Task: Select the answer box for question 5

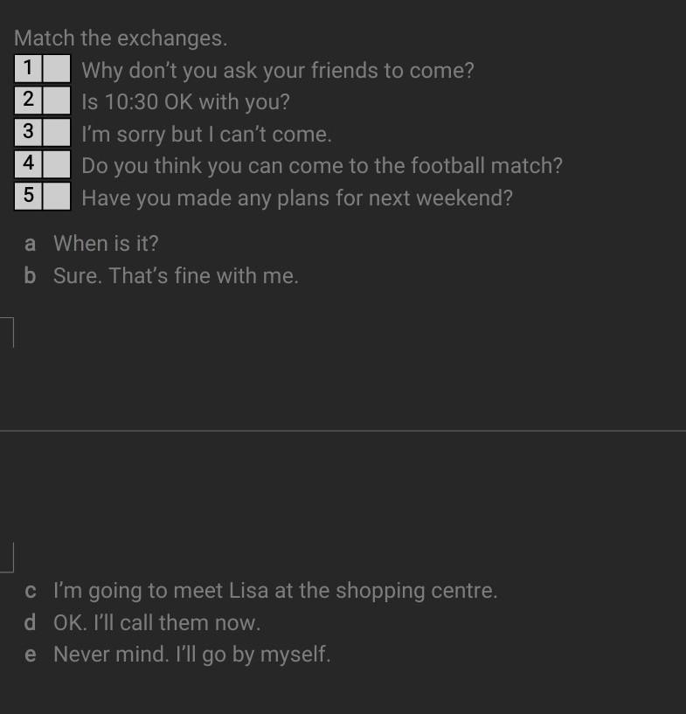Action: click(x=57, y=197)
